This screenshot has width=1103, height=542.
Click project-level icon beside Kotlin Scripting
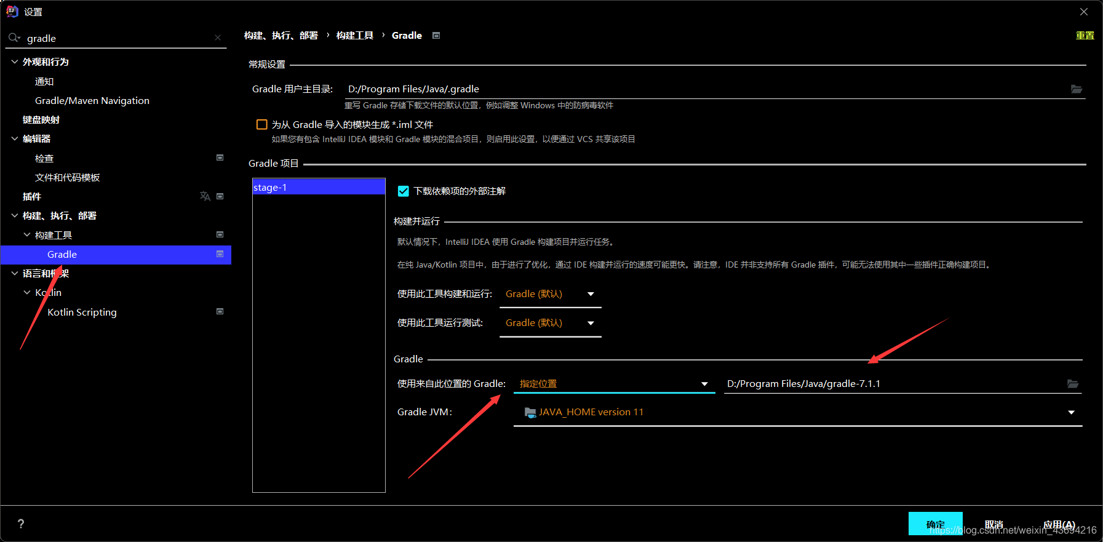[x=220, y=312]
